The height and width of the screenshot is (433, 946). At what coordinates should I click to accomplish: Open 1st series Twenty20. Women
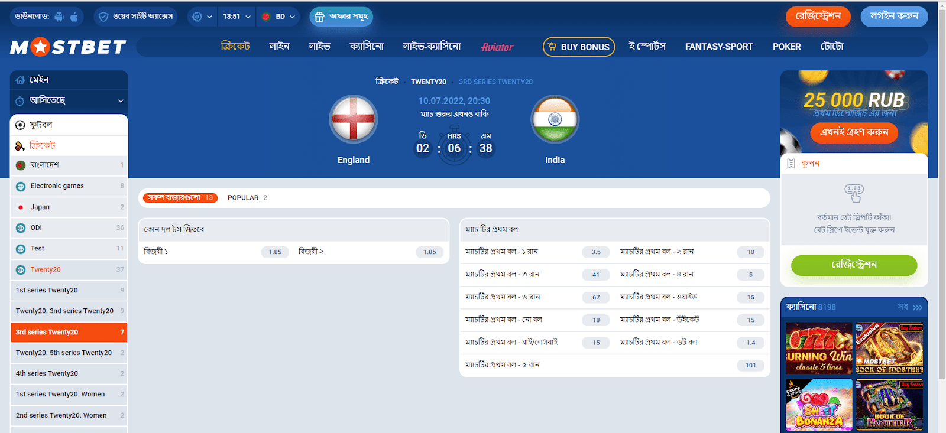pyautogui.click(x=69, y=394)
